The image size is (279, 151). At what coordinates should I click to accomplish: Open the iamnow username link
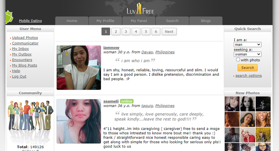(111, 48)
